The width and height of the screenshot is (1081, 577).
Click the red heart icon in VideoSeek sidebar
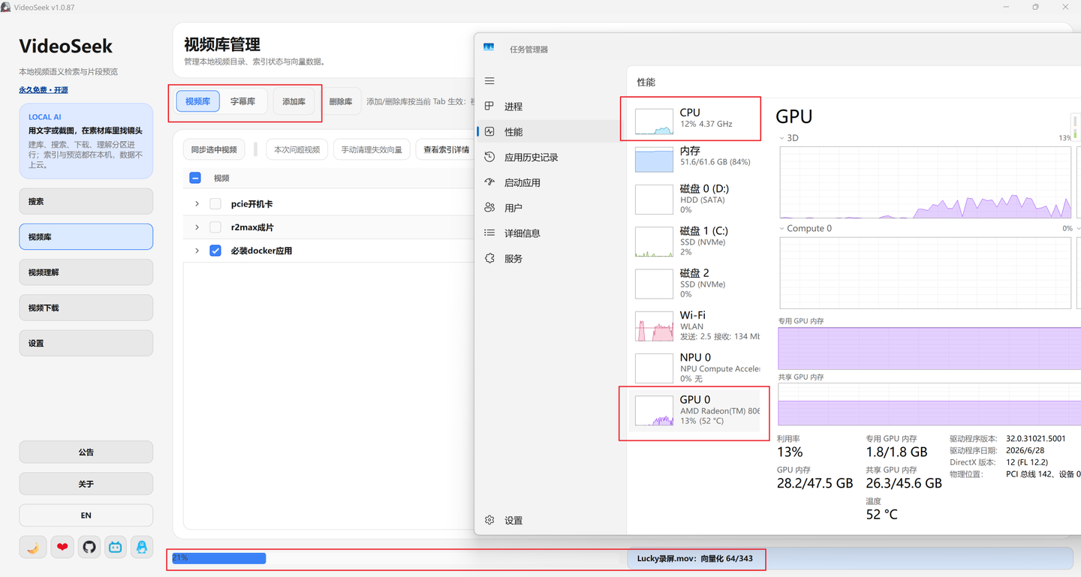[x=62, y=547]
